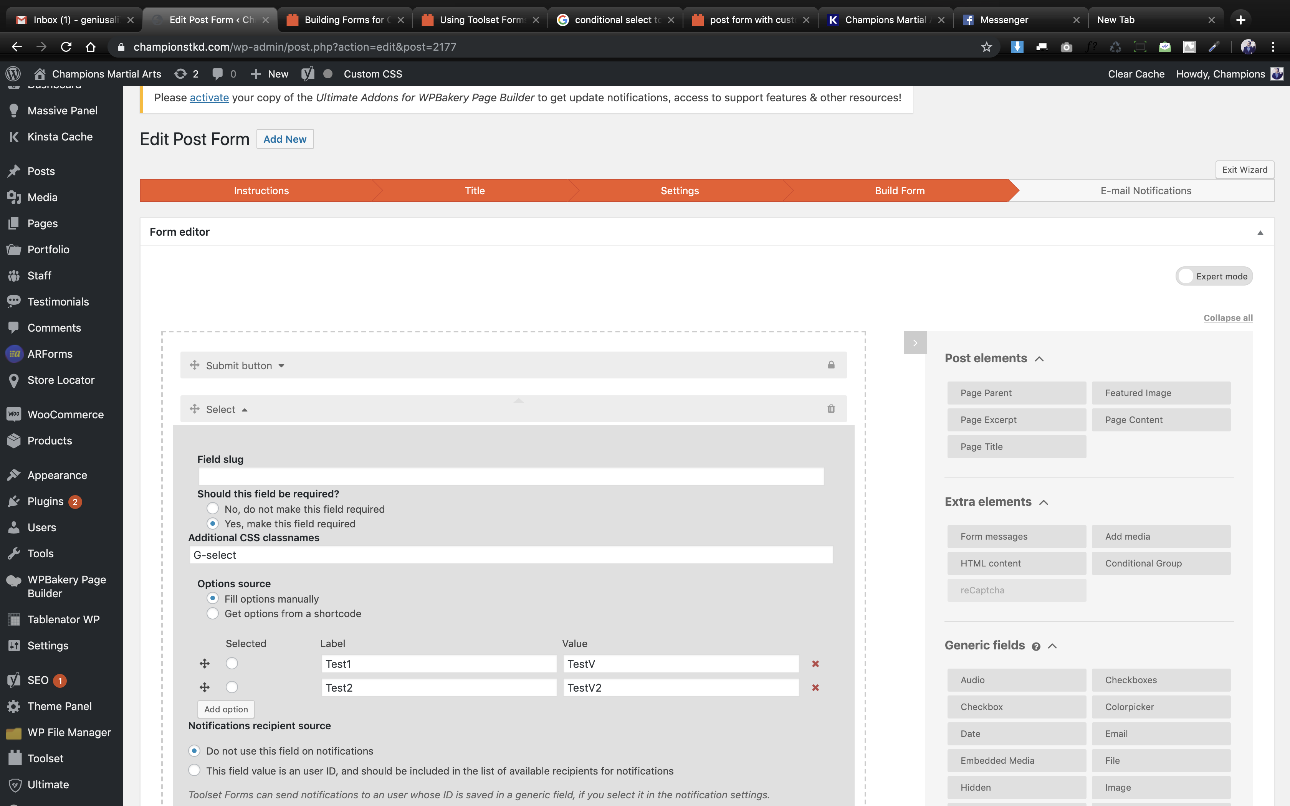Toggle Expert mode switch

[1214, 276]
